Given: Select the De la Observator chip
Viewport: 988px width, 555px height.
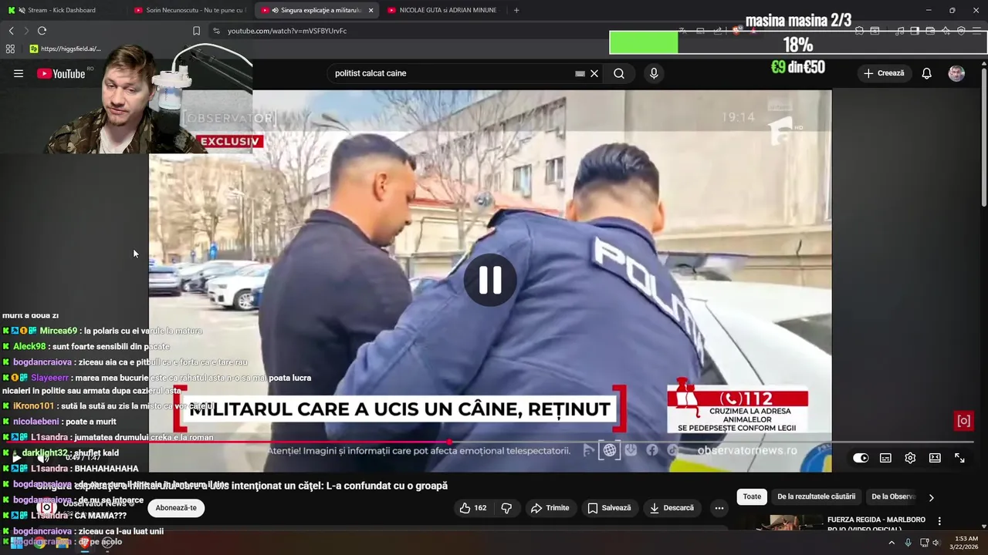Looking at the screenshot, I should [892, 496].
